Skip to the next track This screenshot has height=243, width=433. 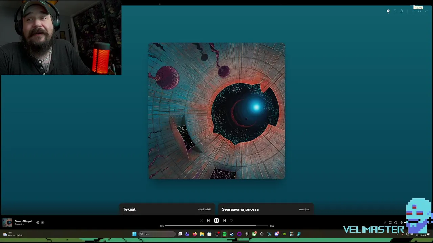tap(224, 220)
